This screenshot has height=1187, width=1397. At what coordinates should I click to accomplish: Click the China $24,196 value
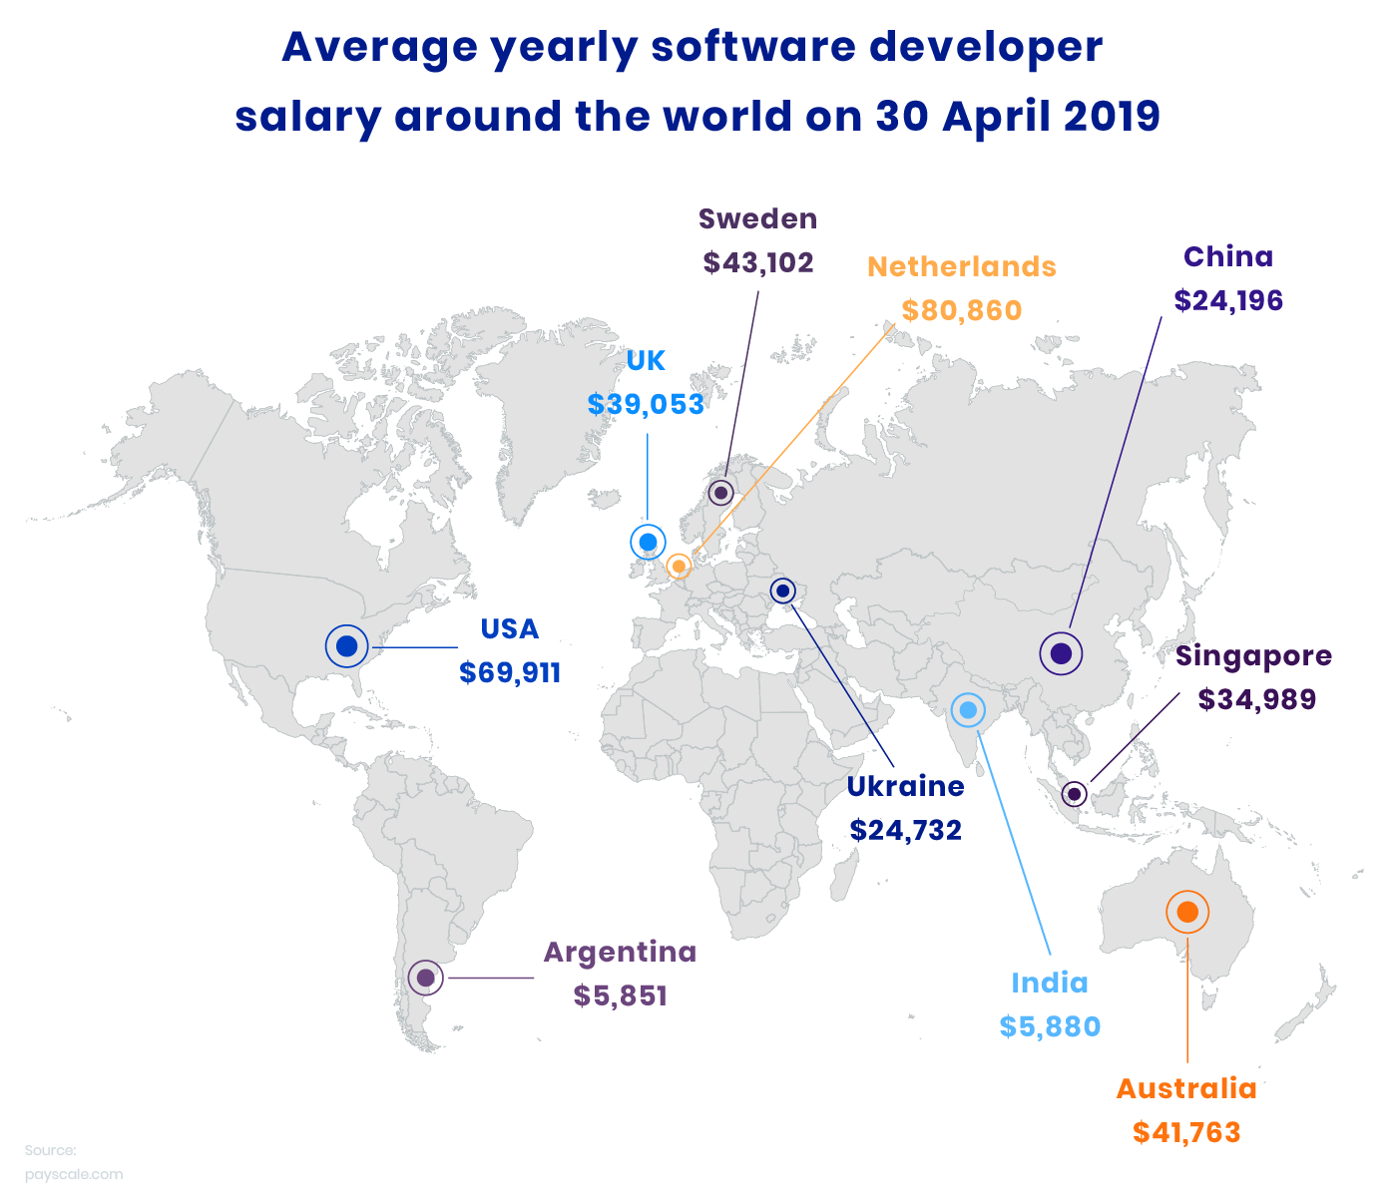point(1228,298)
